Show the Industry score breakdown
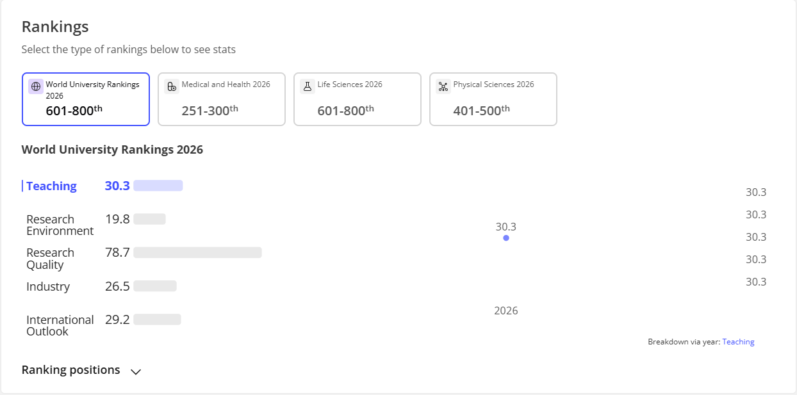Image resolution: width=797 pixels, height=395 pixels. pyautogui.click(x=48, y=287)
